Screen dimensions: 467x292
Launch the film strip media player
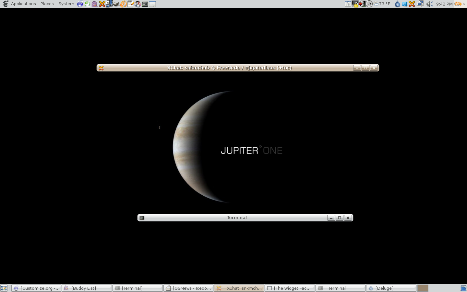pos(109,4)
